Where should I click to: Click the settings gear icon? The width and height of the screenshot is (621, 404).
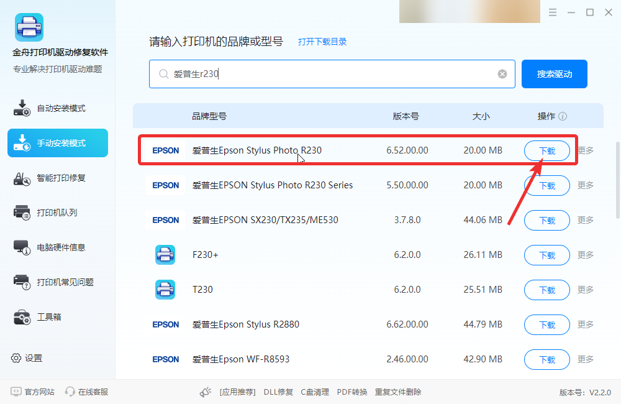point(16,358)
